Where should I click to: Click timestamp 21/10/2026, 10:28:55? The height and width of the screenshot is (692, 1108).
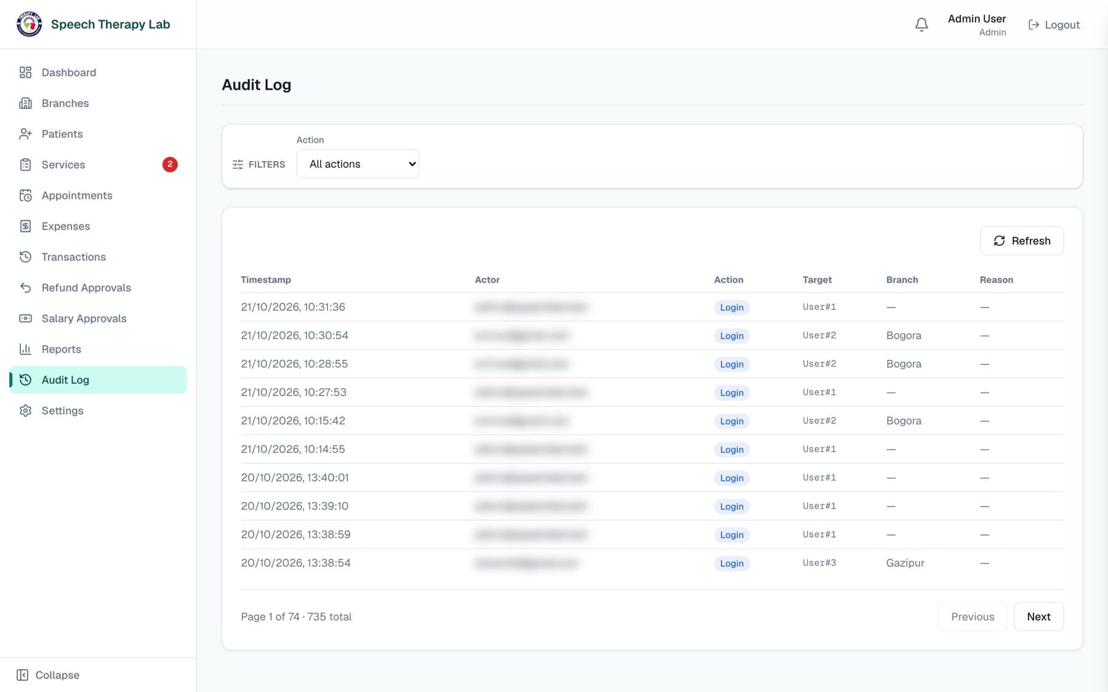(x=294, y=364)
